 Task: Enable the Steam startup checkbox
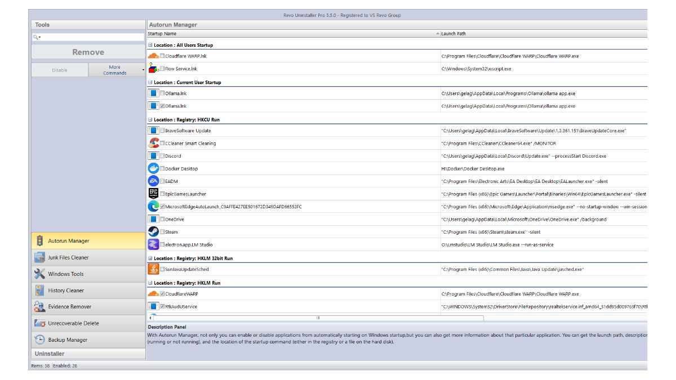[x=162, y=232]
